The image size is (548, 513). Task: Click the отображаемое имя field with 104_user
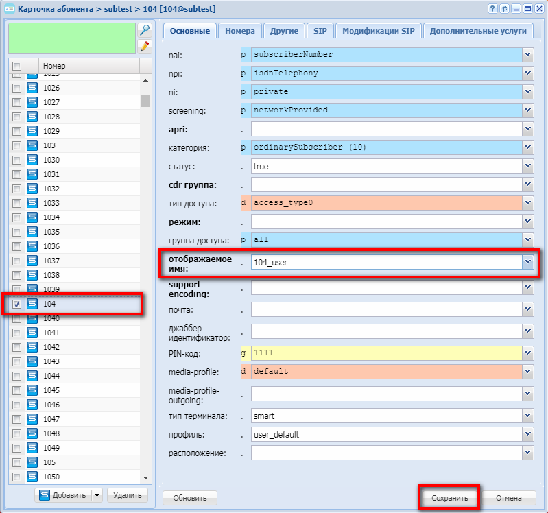point(387,262)
